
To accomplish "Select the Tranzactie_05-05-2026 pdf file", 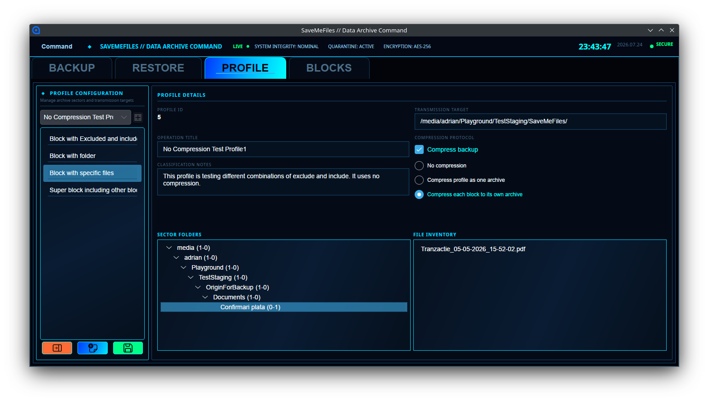I will click(x=473, y=249).
